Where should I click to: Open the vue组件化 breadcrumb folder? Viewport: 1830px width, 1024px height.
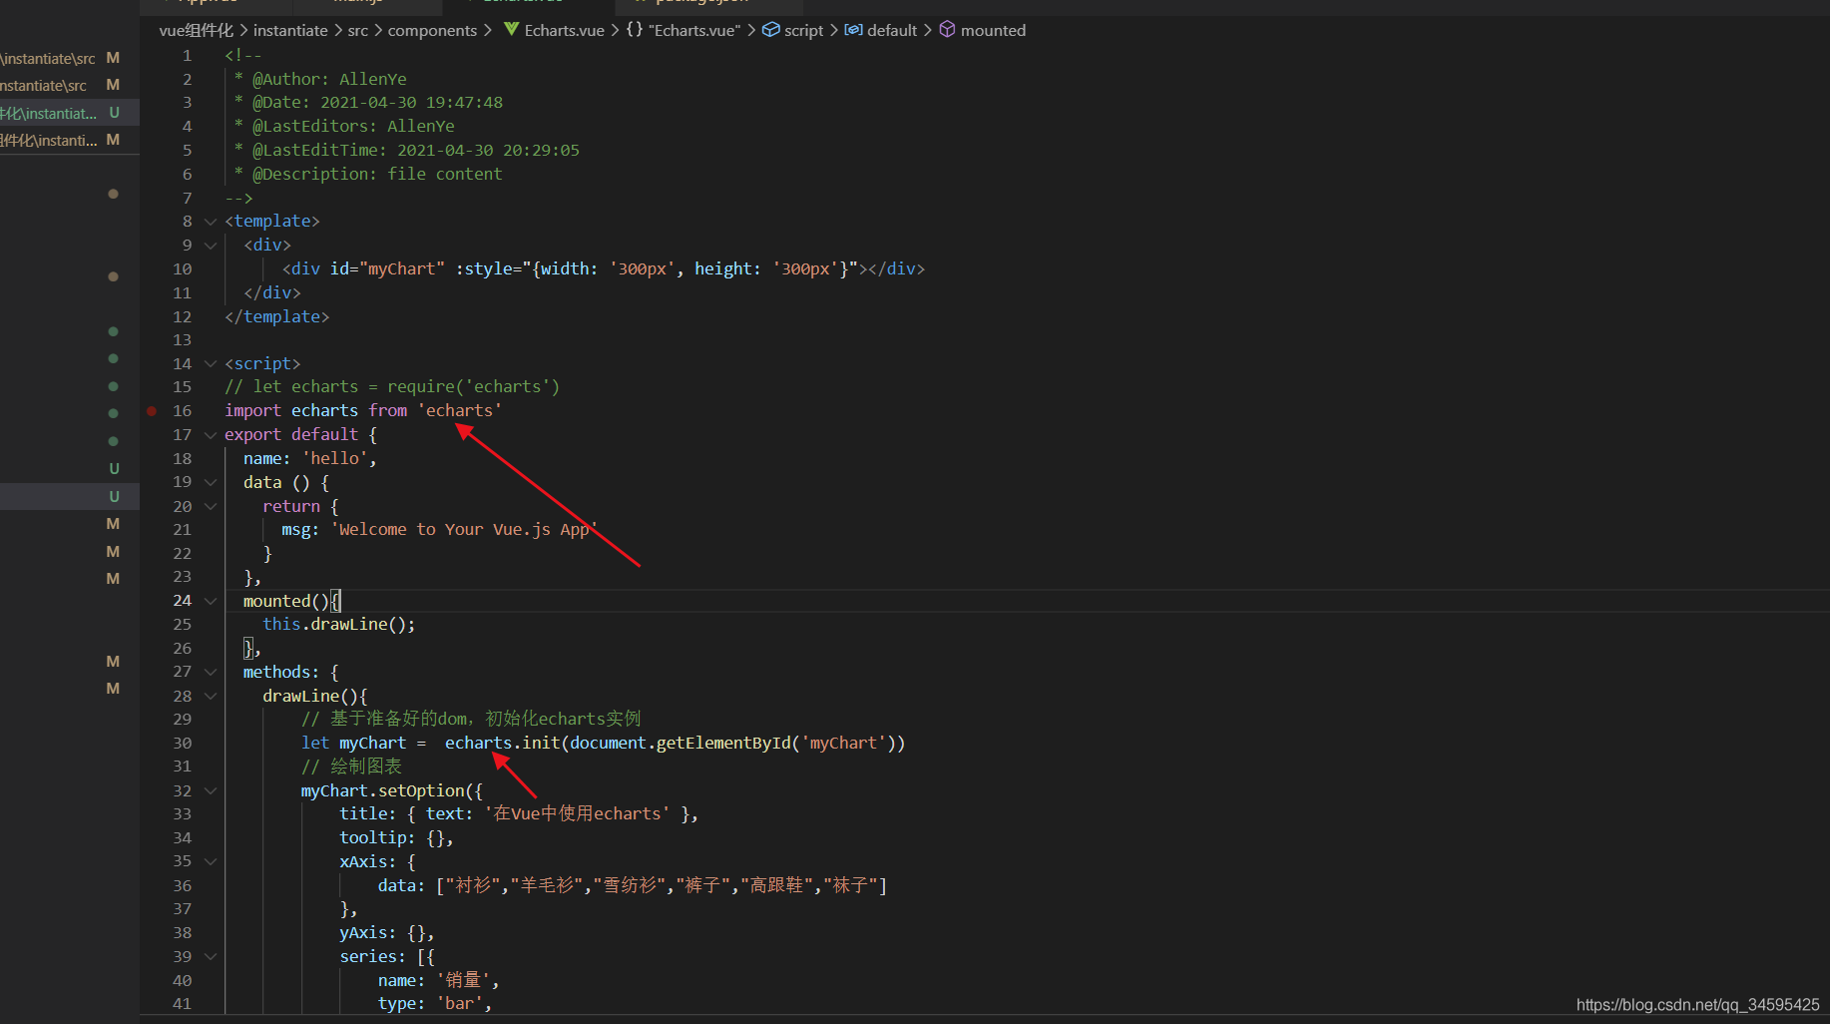196,30
